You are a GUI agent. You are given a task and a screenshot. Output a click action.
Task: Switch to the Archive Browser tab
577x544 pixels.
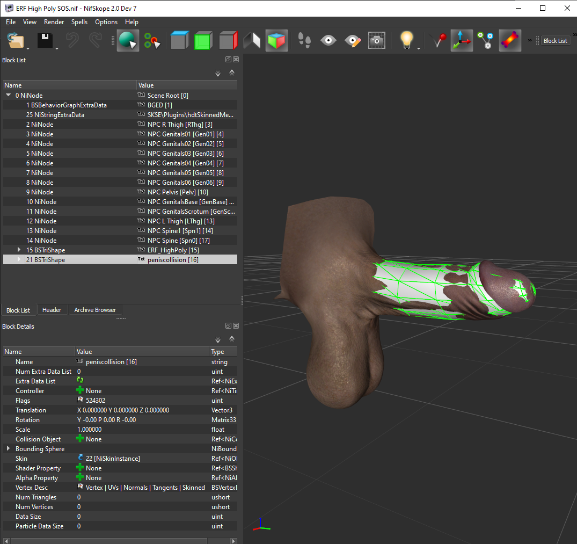pyautogui.click(x=95, y=310)
